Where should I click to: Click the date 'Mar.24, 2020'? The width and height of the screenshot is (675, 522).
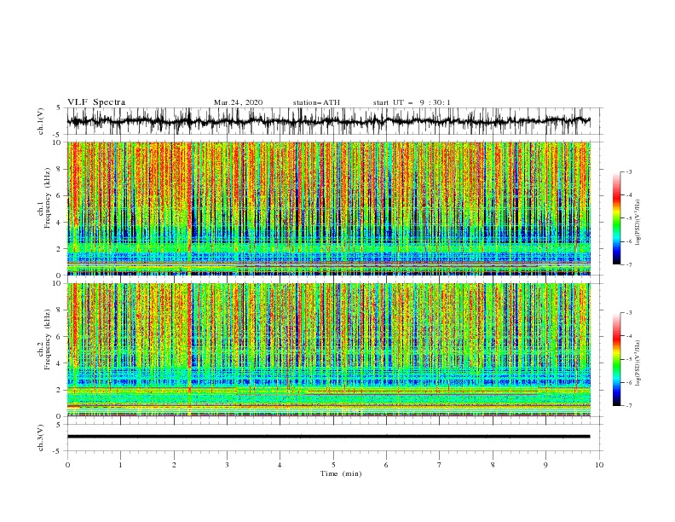pos(238,102)
